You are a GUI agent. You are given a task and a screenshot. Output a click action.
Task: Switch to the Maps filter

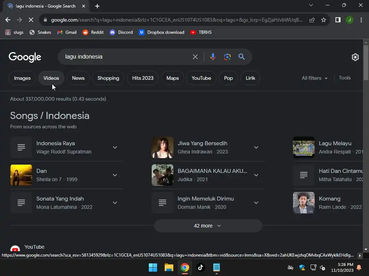coord(173,78)
